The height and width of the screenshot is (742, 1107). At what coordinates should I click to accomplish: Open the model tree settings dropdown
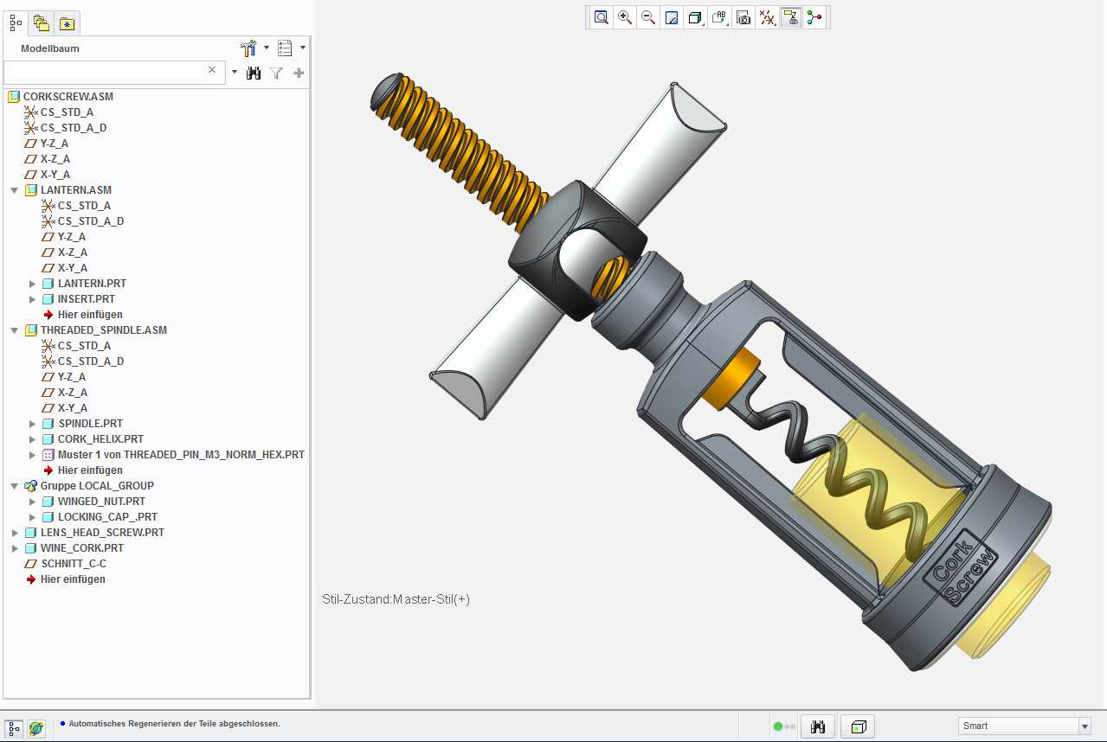coord(255,48)
